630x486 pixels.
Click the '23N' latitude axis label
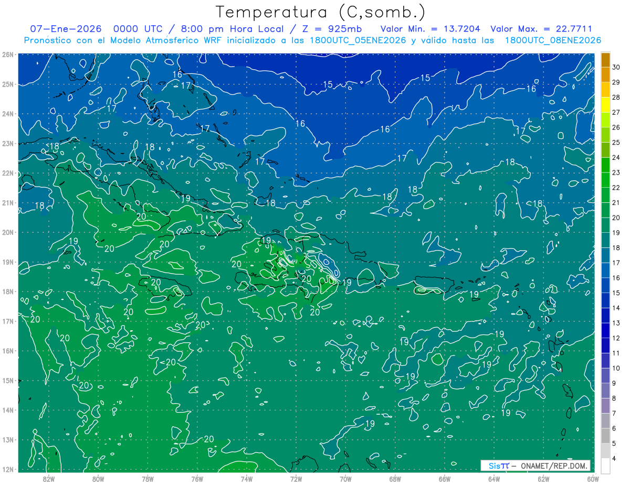click(7, 143)
